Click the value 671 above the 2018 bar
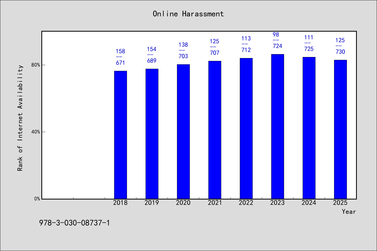This screenshot has width=377, height=251. click(x=120, y=63)
